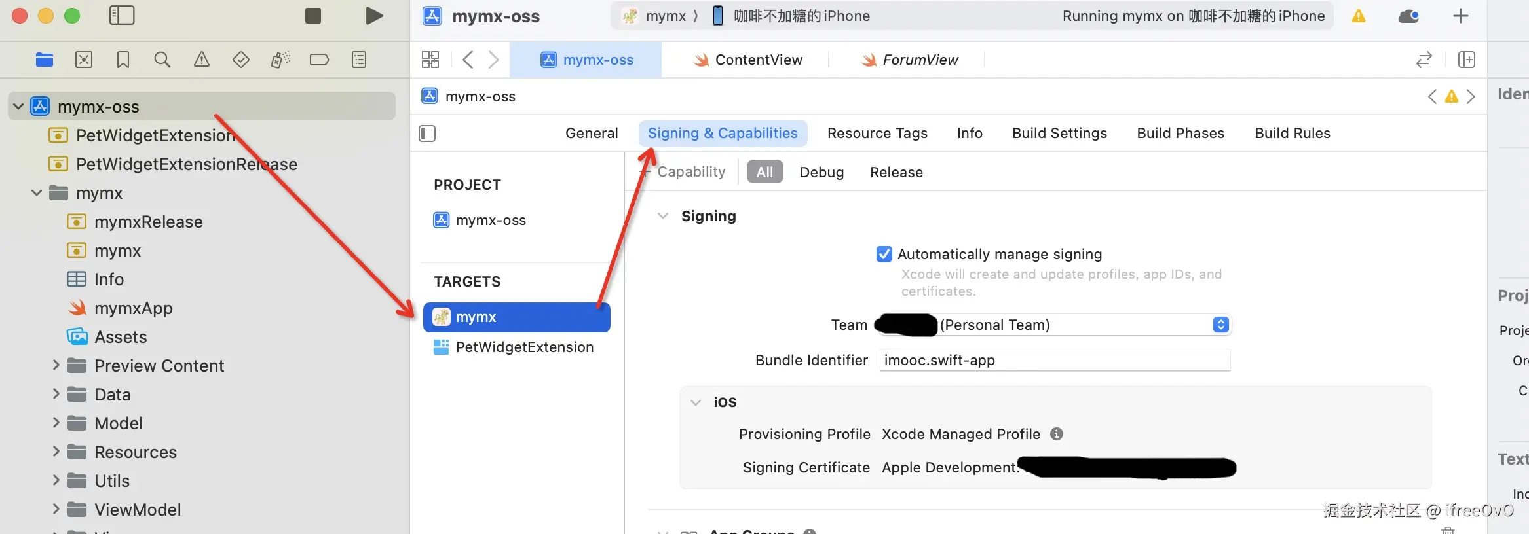Screen dimensions: 1529x534
Task: Toggle the navigator sidebar button
Action: click(x=121, y=16)
